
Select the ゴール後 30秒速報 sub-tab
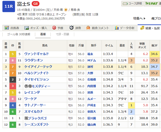pyautogui.click(x=19, y=34)
